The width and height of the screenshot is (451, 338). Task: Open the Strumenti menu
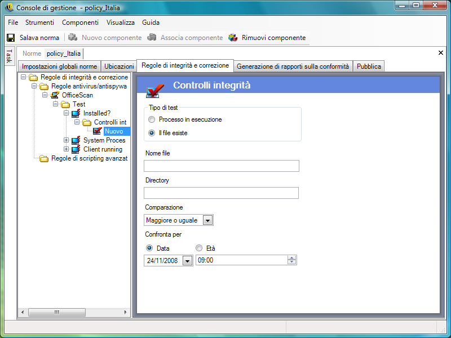(39, 23)
